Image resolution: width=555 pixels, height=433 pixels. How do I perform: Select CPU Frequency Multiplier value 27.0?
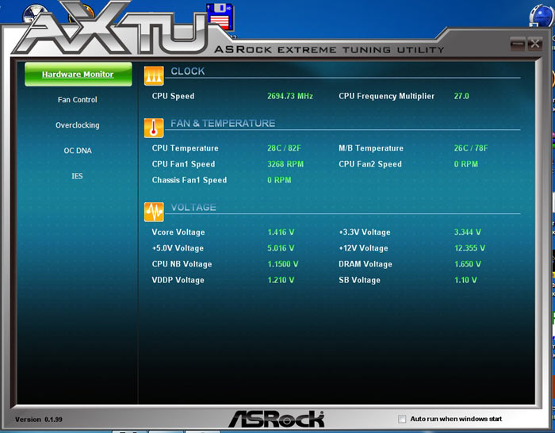pos(461,96)
